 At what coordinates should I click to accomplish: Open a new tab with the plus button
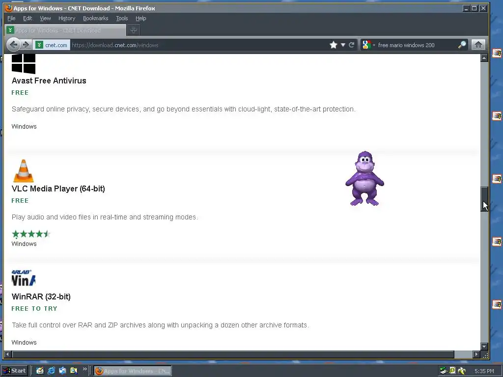(134, 30)
